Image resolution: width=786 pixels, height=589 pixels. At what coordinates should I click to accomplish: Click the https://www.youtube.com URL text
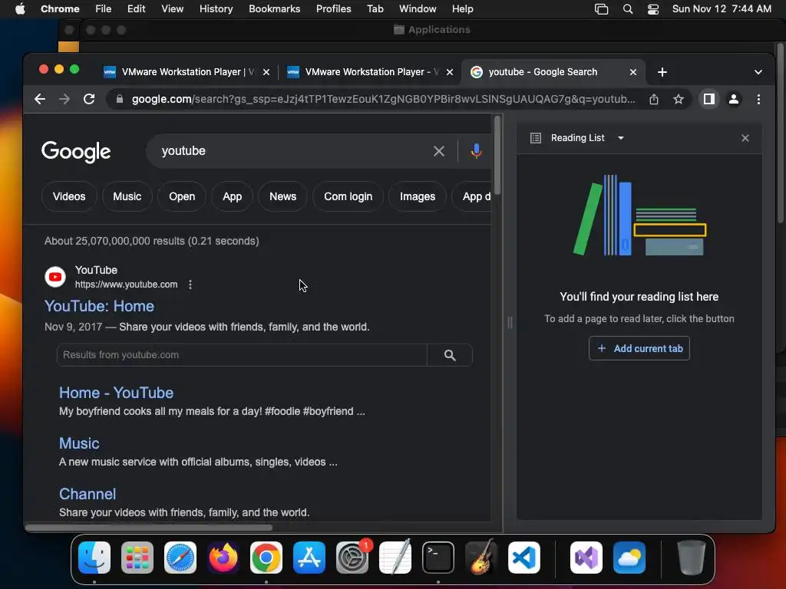(127, 285)
